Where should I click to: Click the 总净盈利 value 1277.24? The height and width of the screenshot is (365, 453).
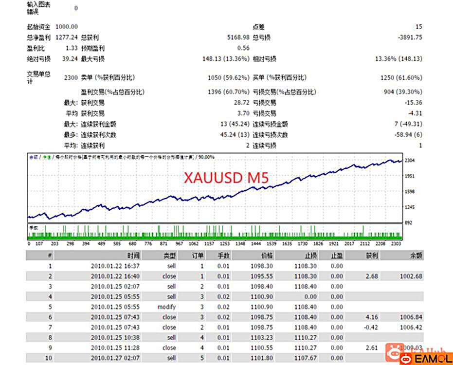coord(67,37)
